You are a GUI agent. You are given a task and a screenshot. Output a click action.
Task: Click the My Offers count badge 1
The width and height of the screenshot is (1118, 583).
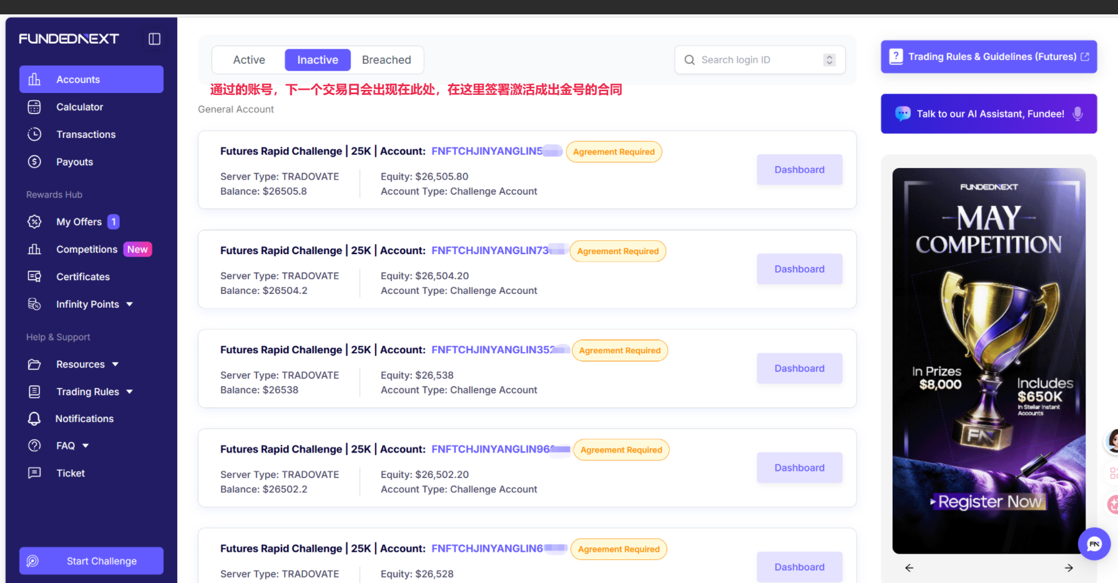click(x=114, y=222)
